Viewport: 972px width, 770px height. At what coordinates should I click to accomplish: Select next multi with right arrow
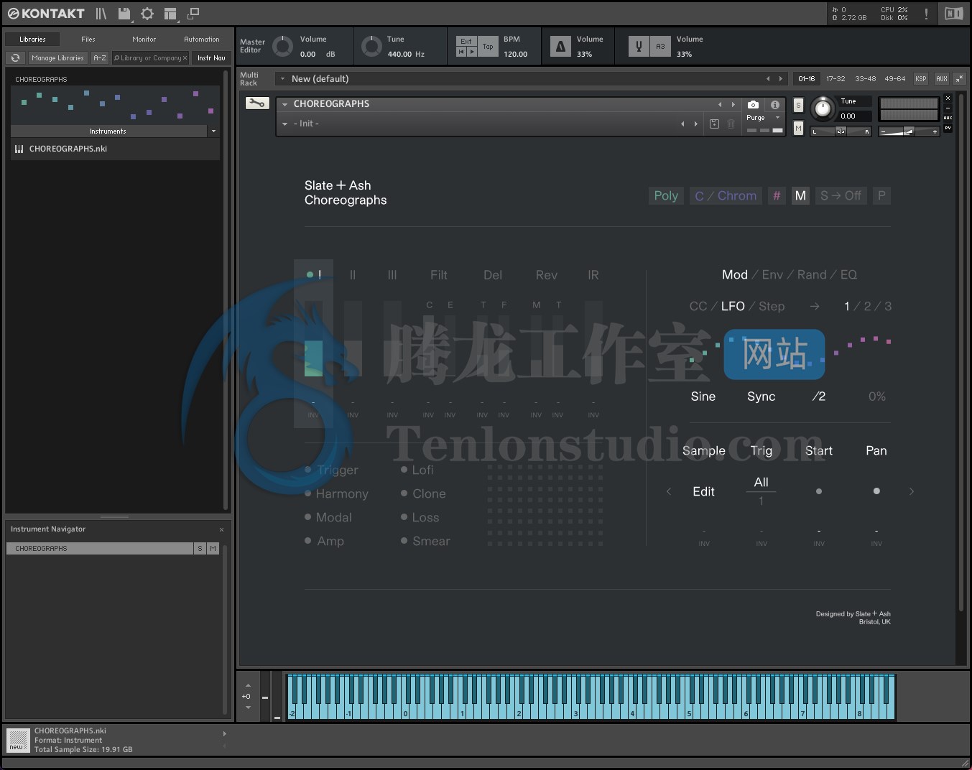click(x=781, y=79)
